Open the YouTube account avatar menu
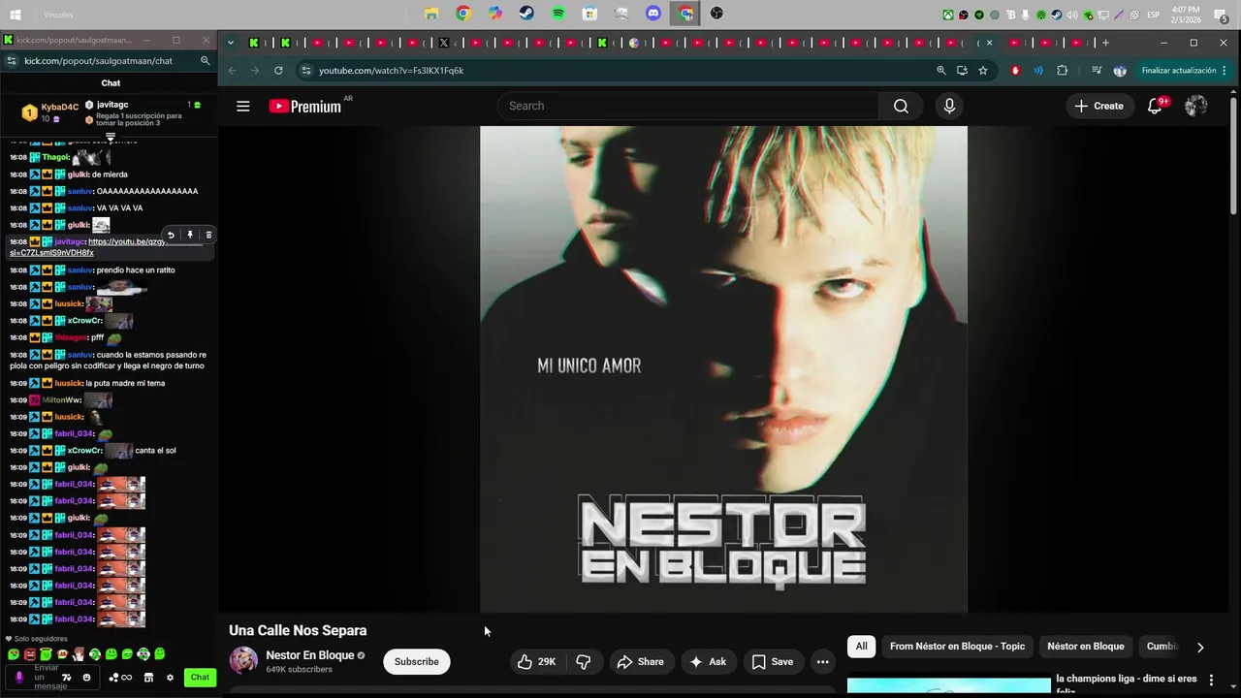 1196,107
